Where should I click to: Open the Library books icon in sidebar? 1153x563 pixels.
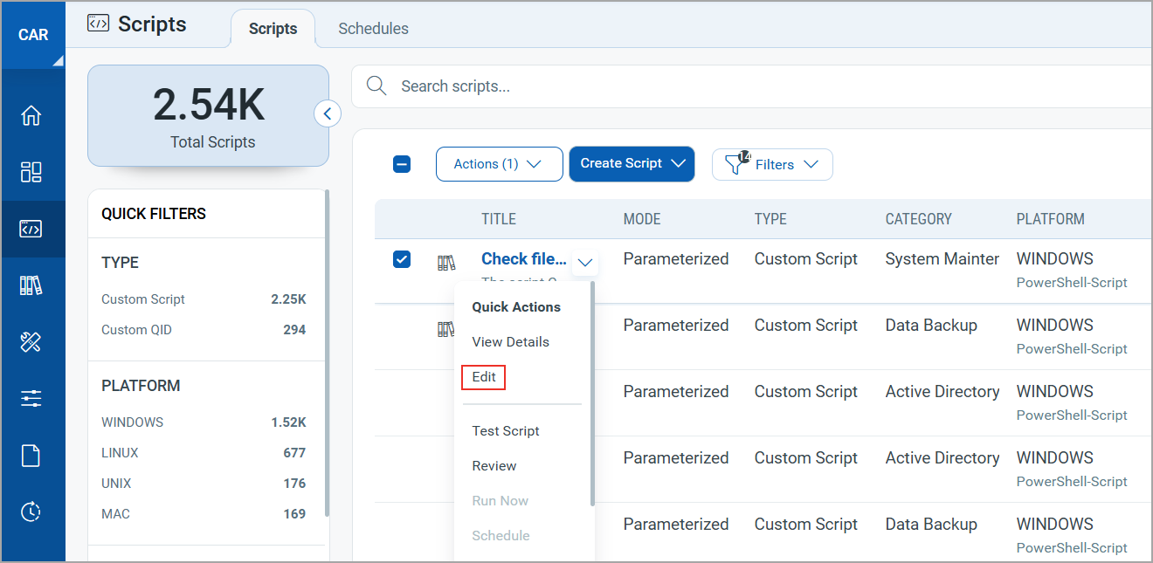(x=31, y=285)
